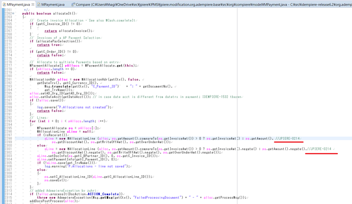
Task: Click 'addDocsPostProcess(alloc);' line
Action: click(x=54, y=201)
